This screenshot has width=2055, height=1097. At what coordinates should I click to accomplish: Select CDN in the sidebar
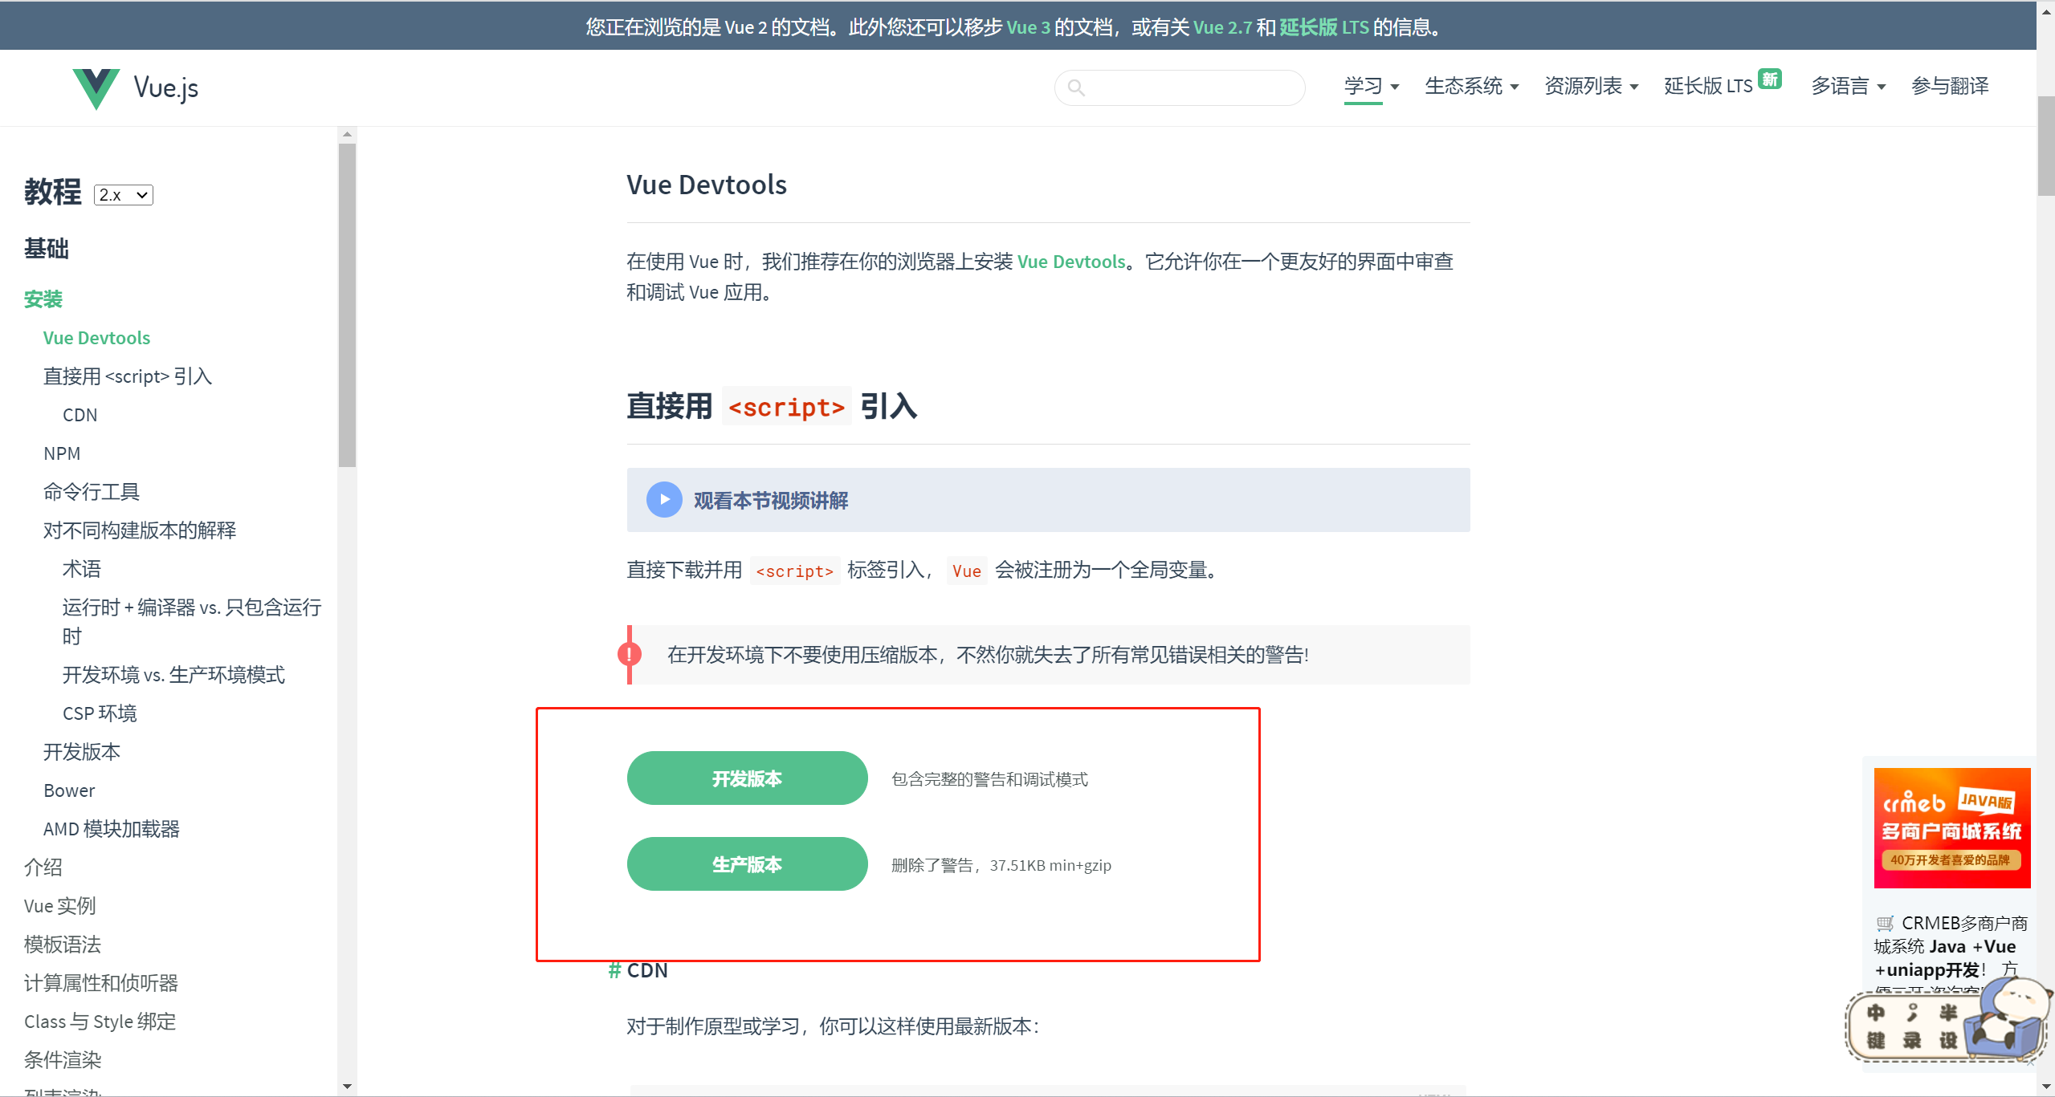80,415
